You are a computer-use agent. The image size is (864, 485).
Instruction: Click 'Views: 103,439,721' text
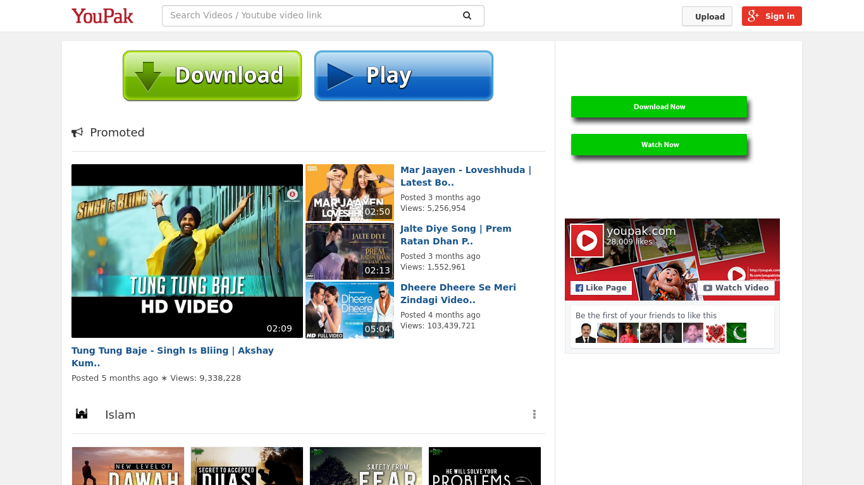438,326
